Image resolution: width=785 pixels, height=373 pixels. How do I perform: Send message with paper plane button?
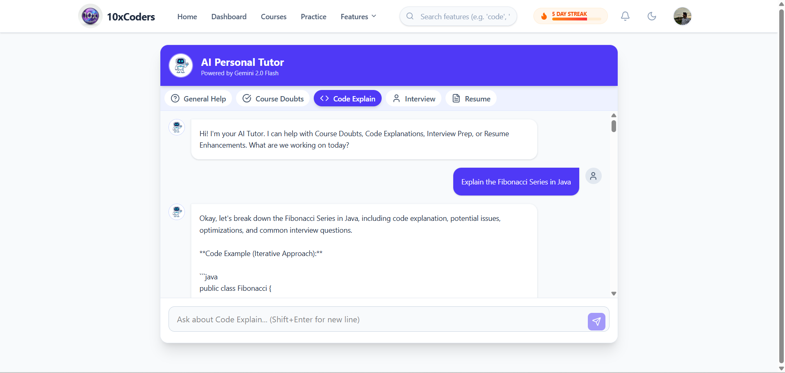(596, 321)
